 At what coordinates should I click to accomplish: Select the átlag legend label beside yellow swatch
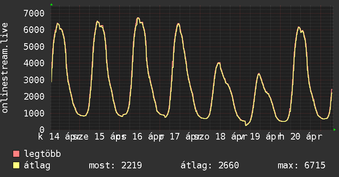[37, 165]
